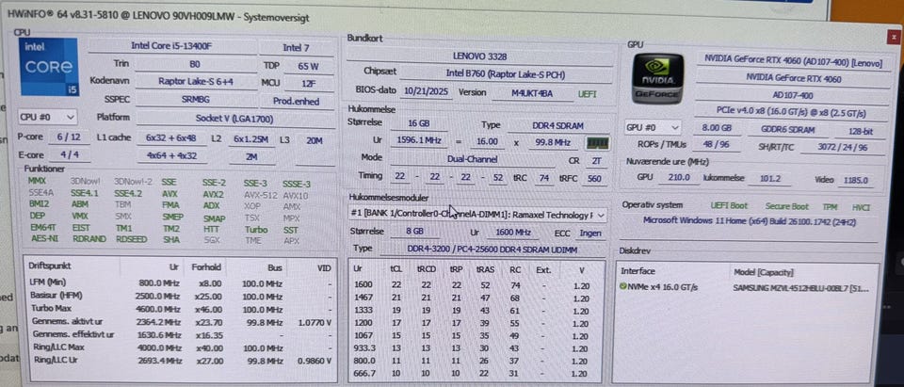Click the E-core 4 / 4 value
904x387 pixels.
coord(69,154)
